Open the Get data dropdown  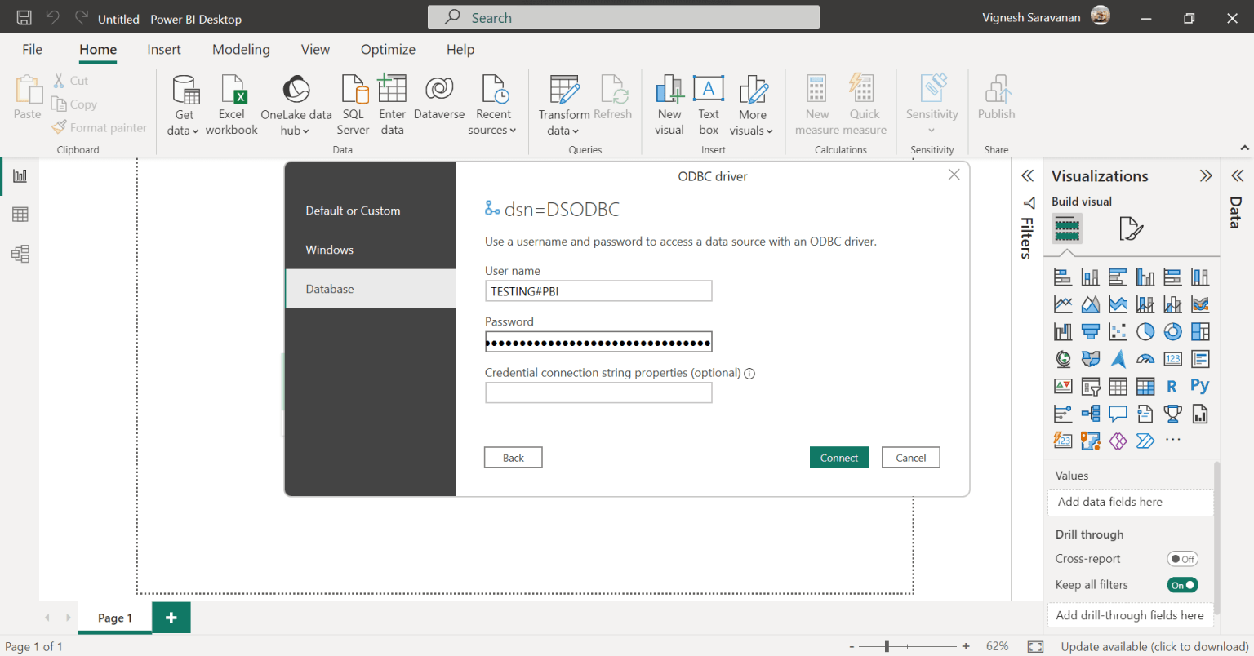pyautogui.click(x=183, y=104)
